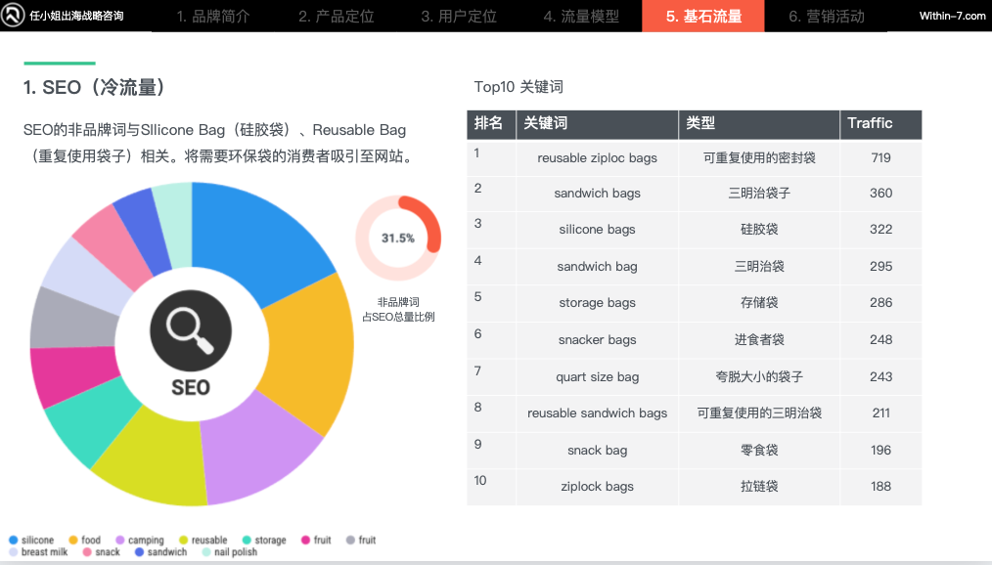Open the 1. 品牌简介 tab
The width and height of the screenshot is (992, 565).
pyautogui.click(x=213, y=17)
